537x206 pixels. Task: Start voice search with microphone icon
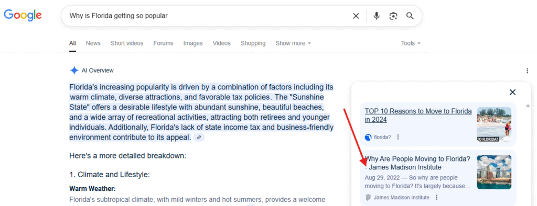click(x=377, y=16)
